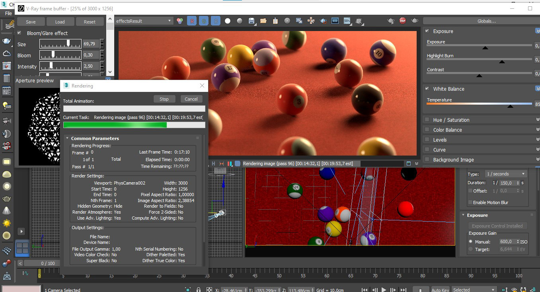
Task: Switch to RGB color channels icon
Action: point(180,21)
